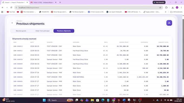184x103 pixels.
Task: Open the volume control in system tray
Action: coord(168,100)
